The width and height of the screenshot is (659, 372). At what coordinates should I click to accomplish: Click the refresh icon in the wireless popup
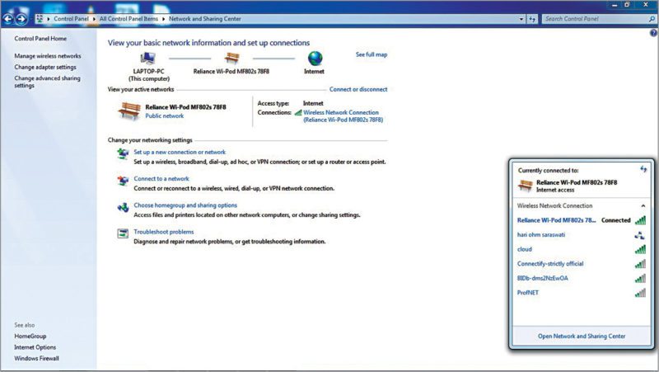[x=643, y=168]
